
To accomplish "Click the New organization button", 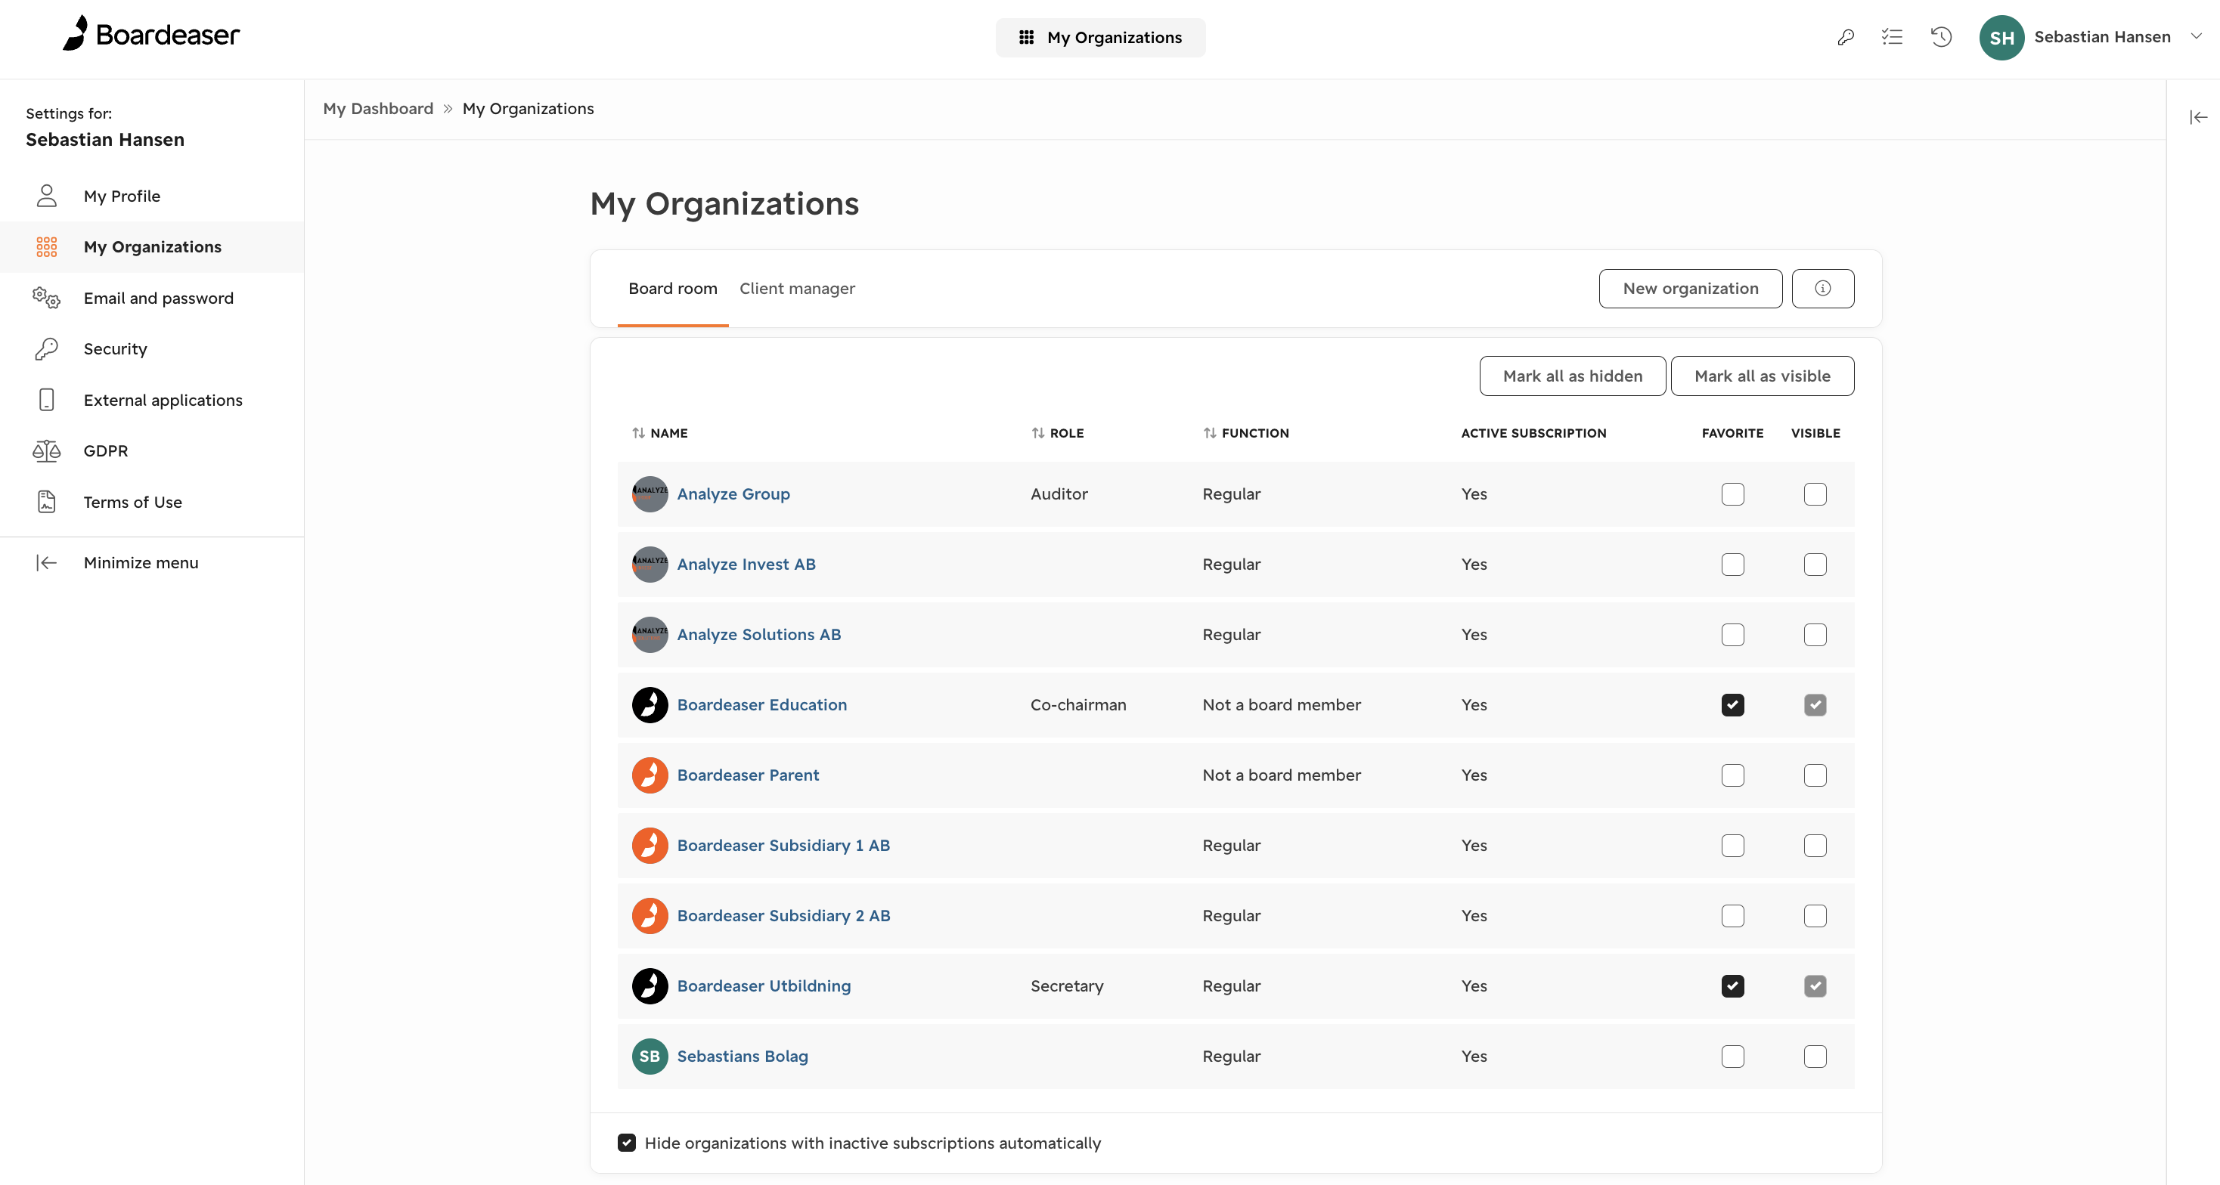I will pyautogui.click(x=1690, y=289).
